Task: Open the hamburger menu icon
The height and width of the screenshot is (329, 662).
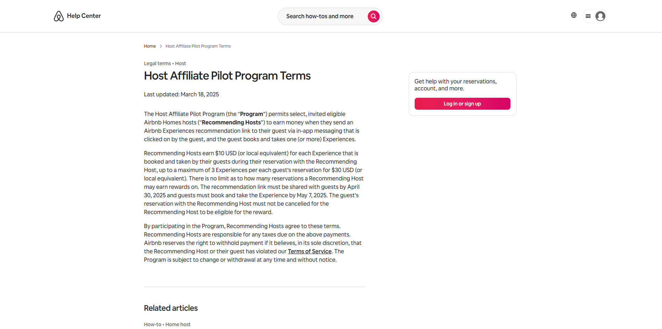Action: 588,16
